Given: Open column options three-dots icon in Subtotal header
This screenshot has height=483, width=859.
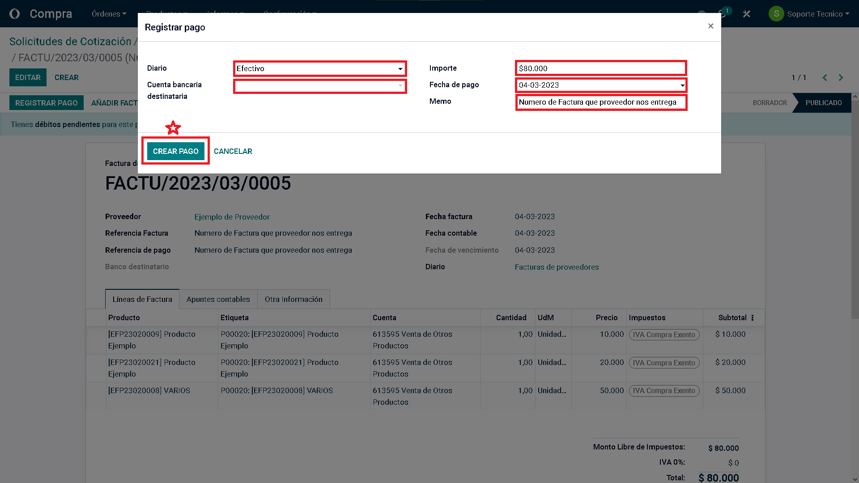Looking at the screenshot, I should [x=753, y=318].
